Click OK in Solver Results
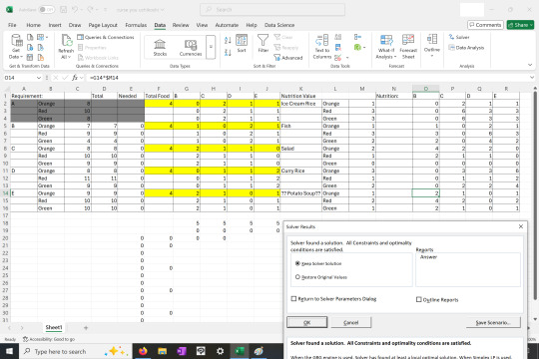The height and width of the screenshot is (359, 539). [x=307, y=322]
